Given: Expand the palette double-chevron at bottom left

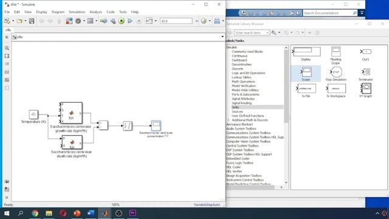Looking at the screenshot, I should pyautogui.click(x=7, y=198).
